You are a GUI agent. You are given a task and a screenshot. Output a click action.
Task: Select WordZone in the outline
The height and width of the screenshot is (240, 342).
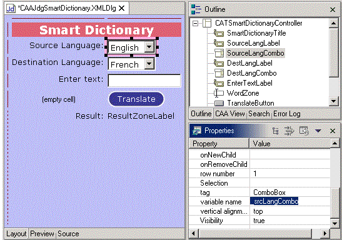(243, 93)
